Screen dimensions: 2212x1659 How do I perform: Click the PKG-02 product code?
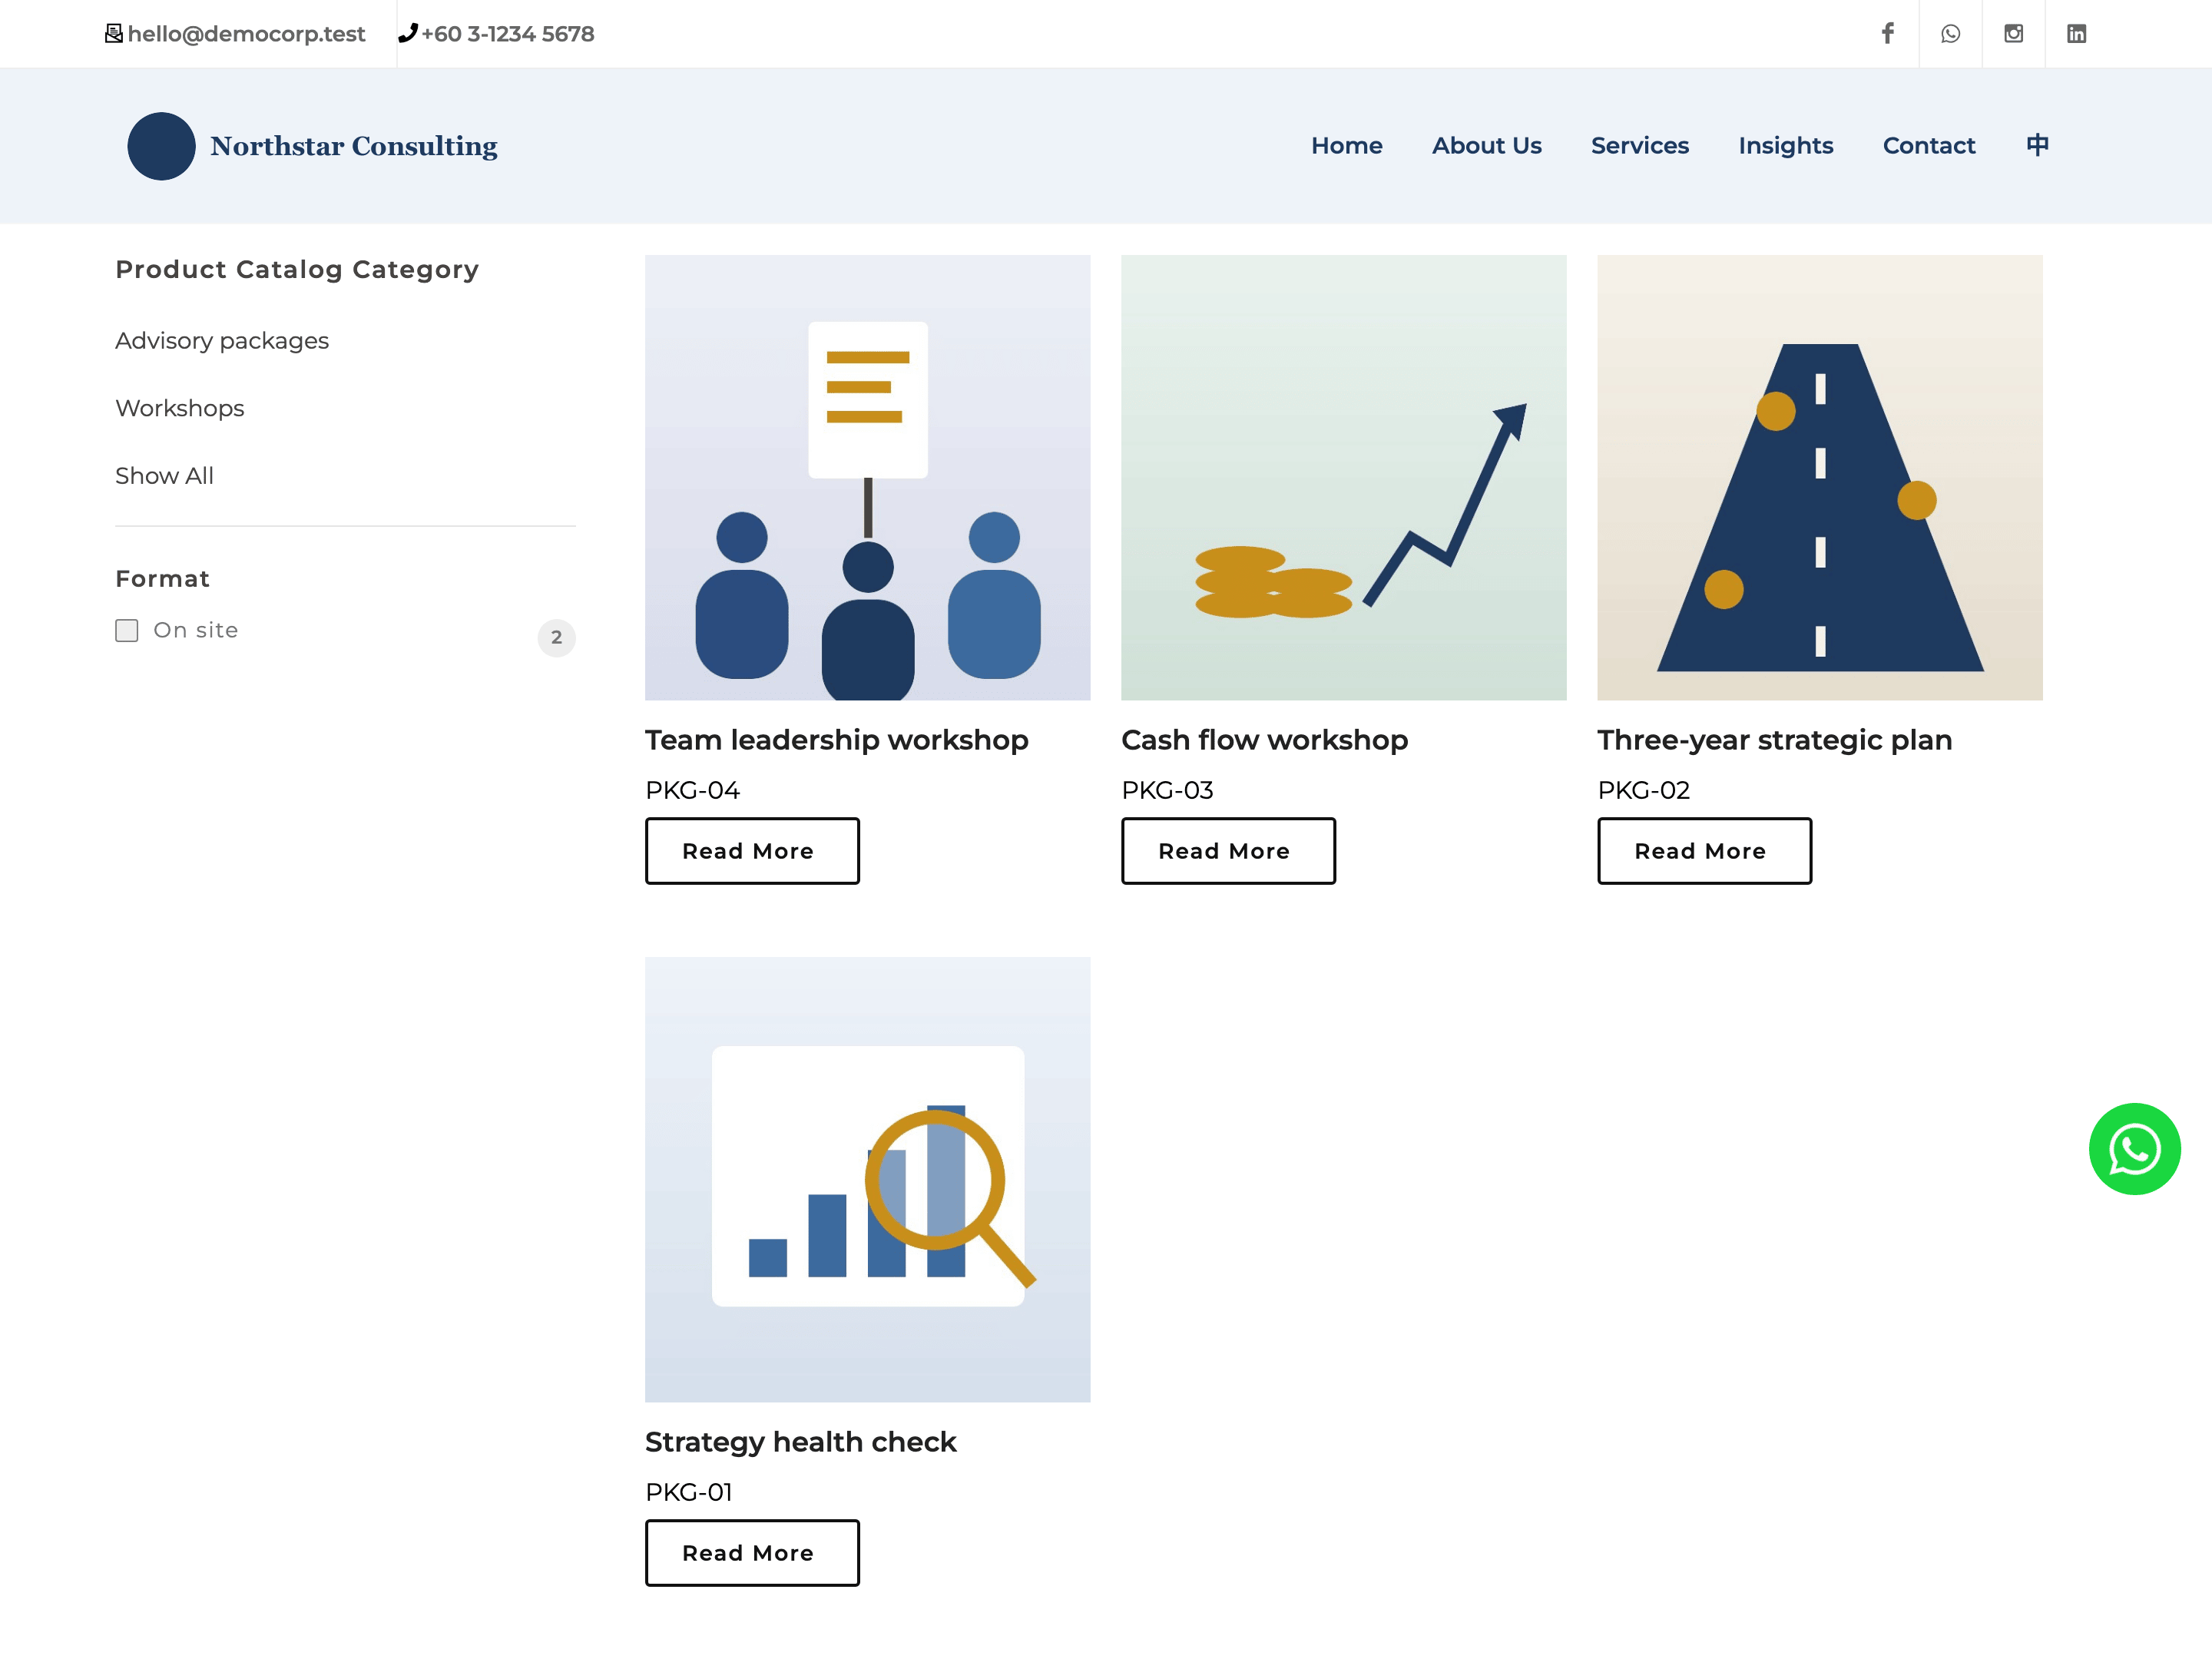[x=1643, y=791]
